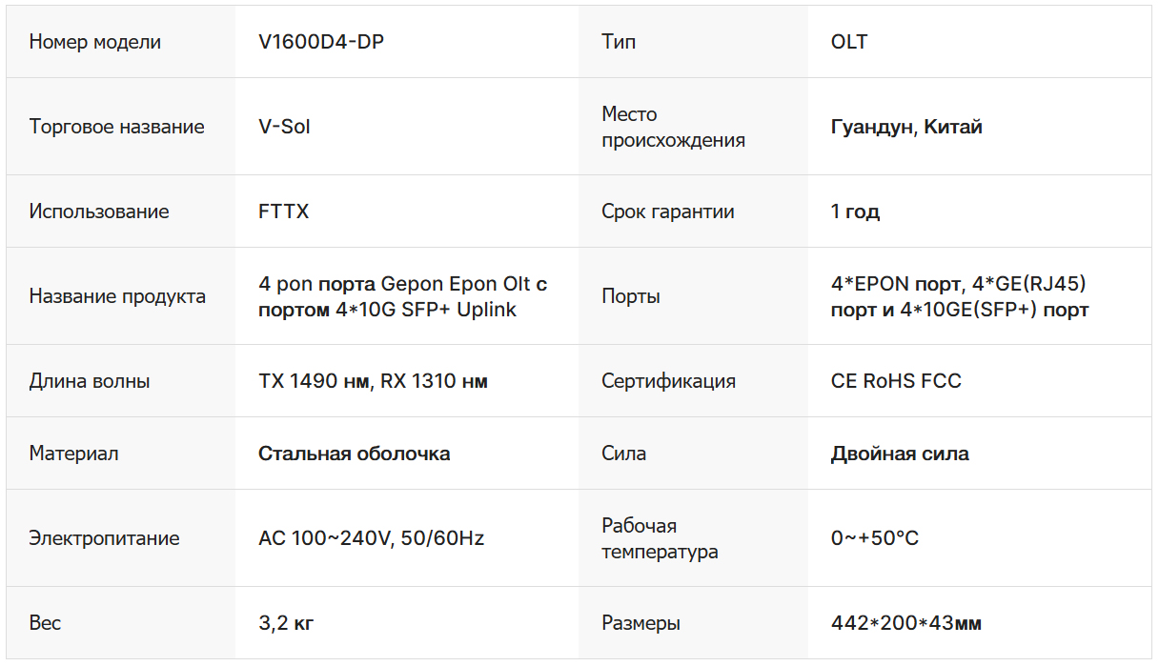
Task: Select the ports description with 4*EPON
Action: click(x=959, y=296)
